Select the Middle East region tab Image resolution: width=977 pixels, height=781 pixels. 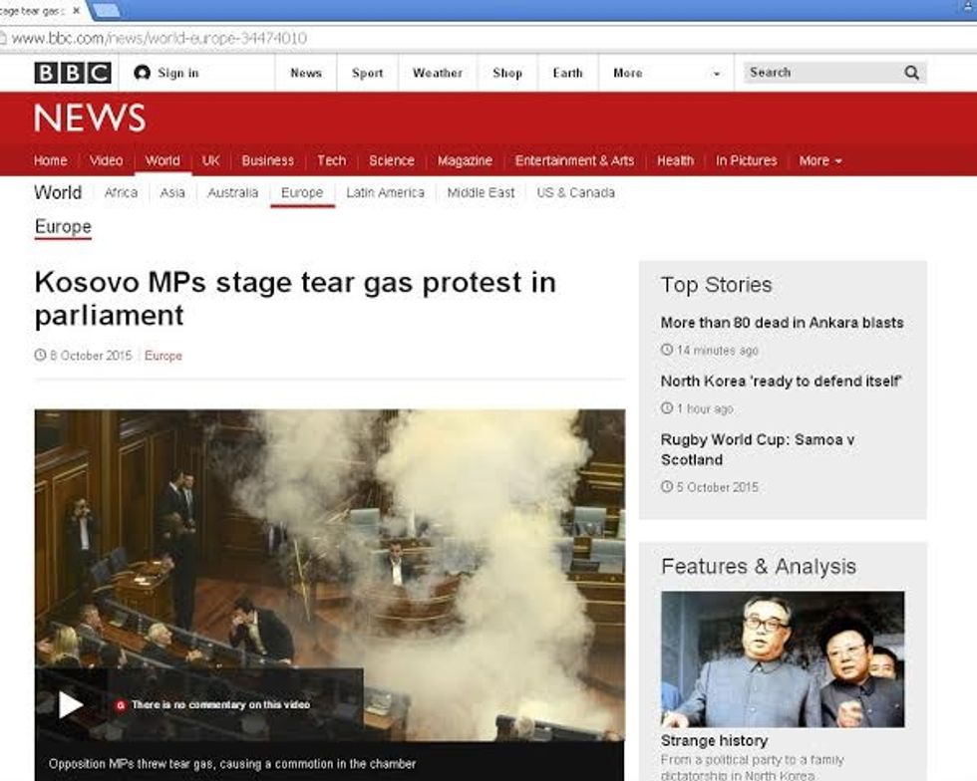(x=481, y=192)
